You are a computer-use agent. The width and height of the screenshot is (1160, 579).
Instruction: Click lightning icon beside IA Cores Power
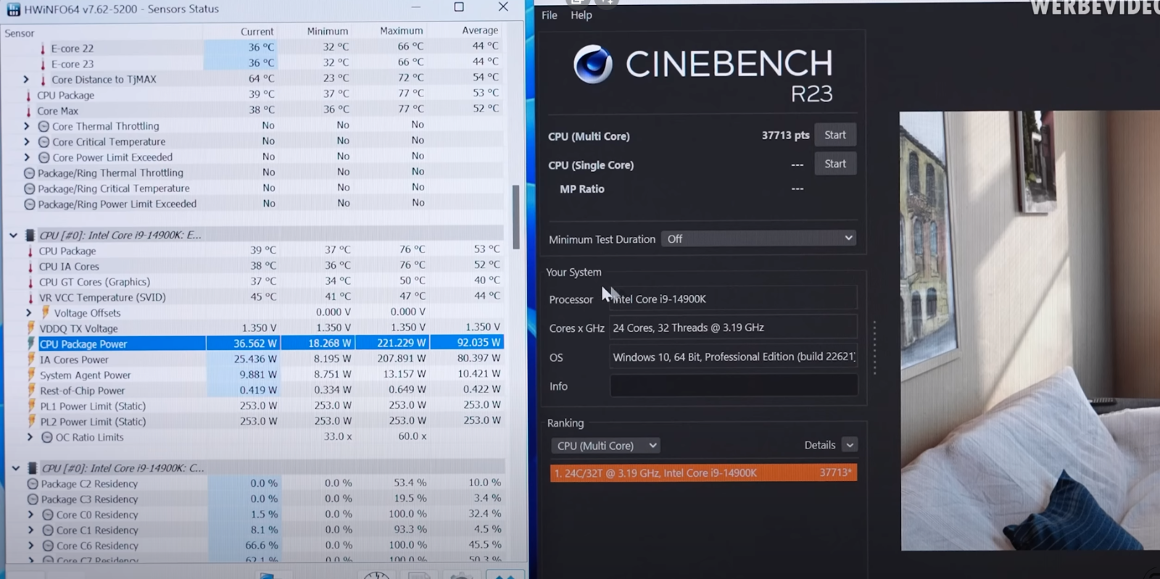(x=30, y=359)
